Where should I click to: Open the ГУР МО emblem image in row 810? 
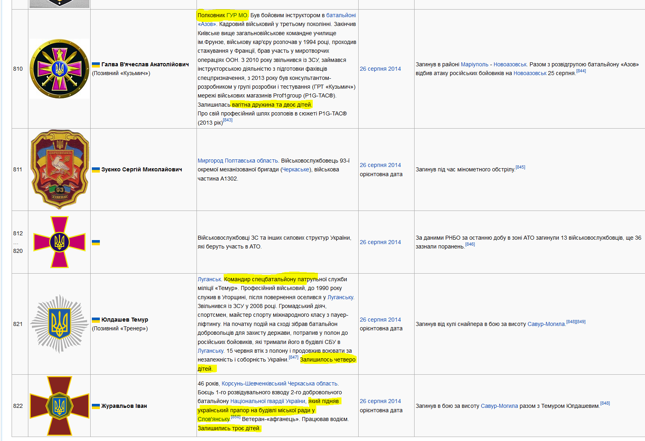point(60,69)
